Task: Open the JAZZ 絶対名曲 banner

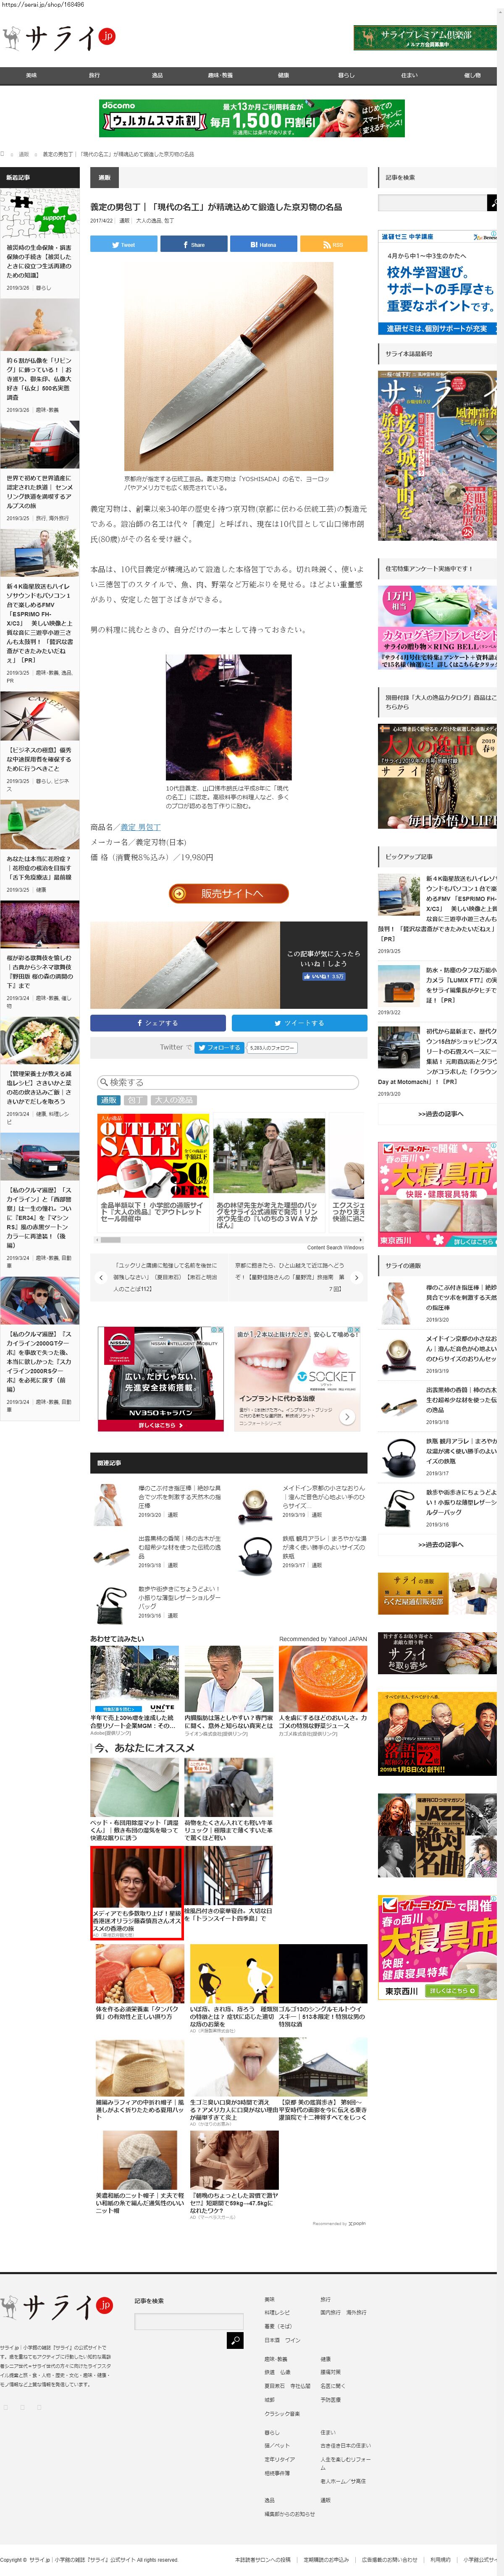Action: pos(437,1835)
